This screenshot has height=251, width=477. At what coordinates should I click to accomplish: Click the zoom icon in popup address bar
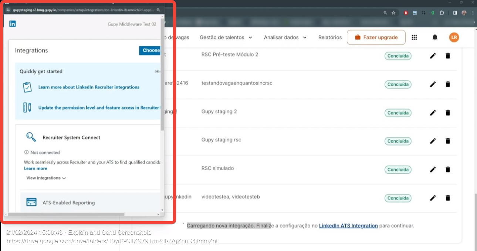[x=159, y=10]
